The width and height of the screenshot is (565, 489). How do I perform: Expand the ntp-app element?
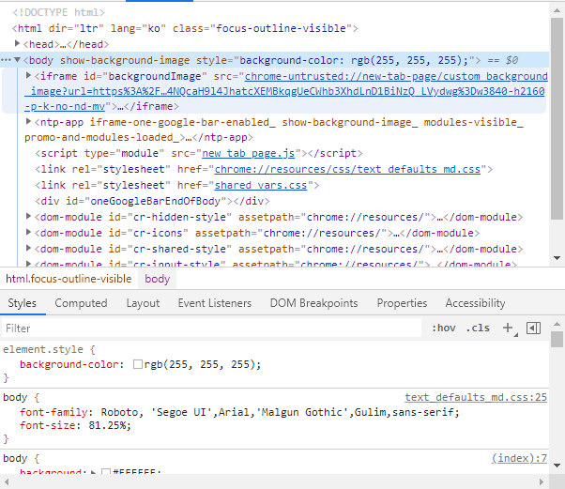click(28, 121)
